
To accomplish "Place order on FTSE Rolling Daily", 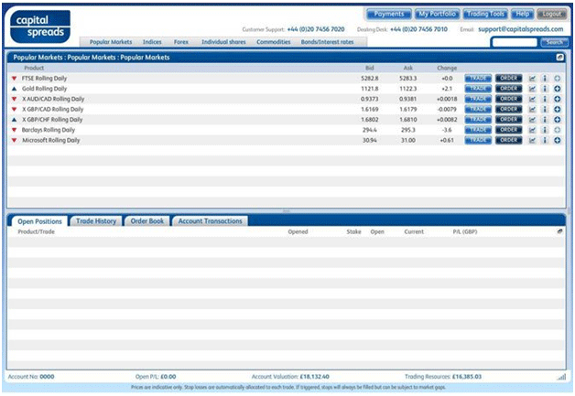I will pyautogui.click(x=509, y=79).
